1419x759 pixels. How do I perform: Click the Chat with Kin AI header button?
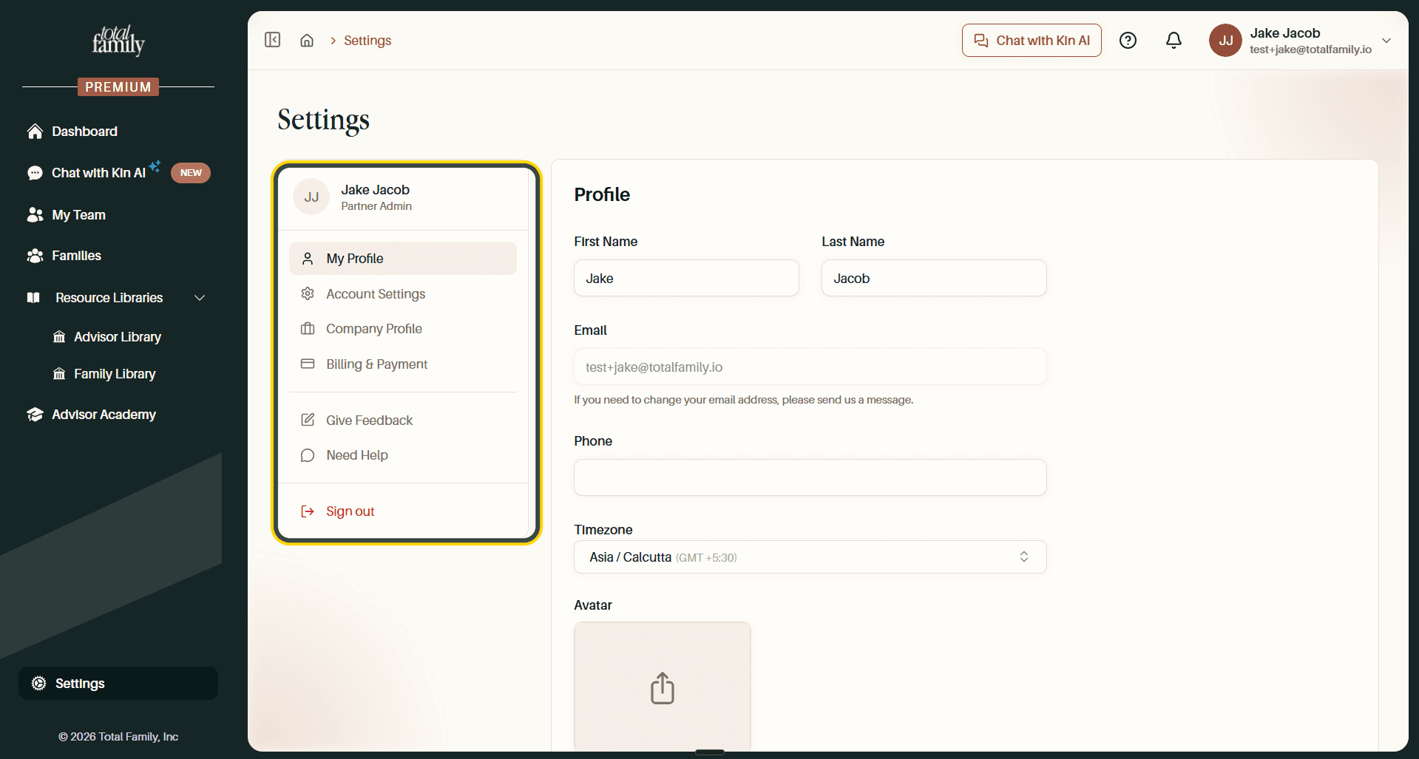pos(1032,41)
